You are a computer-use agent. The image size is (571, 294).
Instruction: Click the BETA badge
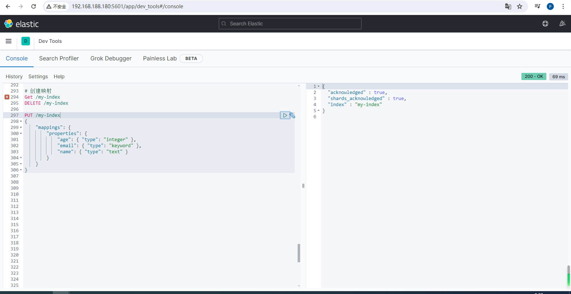191,59
